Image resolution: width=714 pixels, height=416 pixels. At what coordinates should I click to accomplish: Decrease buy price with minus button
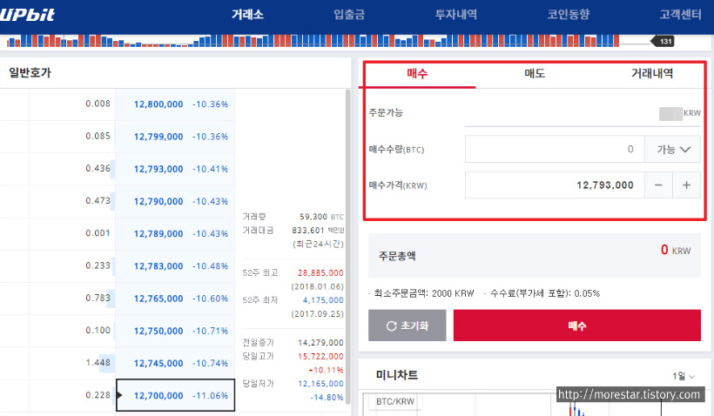tap(658, 185)
